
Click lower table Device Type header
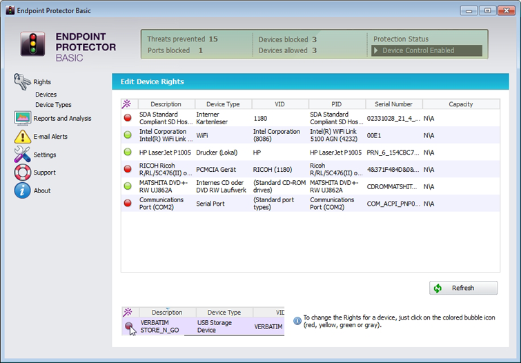point(224,312)
